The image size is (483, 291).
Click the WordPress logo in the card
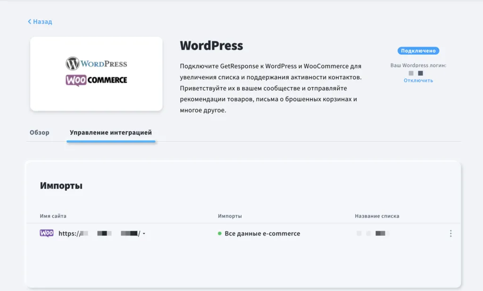pyautogui.click(x=96, y=64)
